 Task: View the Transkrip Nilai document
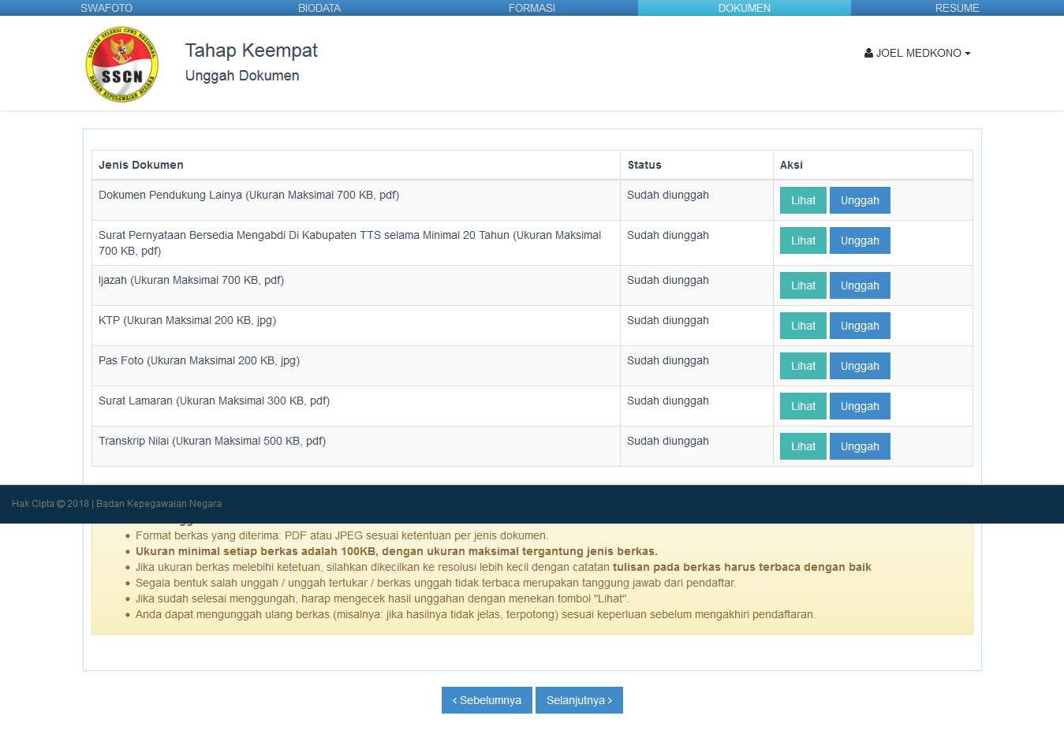[803, 446]
